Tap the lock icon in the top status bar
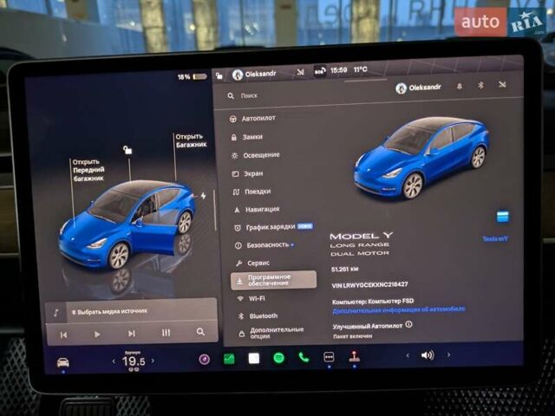Screen dimensions: 555x416 point(219,75)
